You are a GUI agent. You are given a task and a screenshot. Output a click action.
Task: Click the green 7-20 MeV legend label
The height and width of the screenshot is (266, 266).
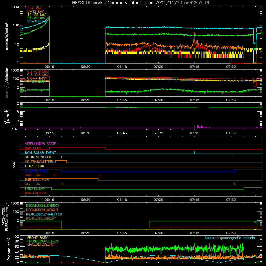(x=36, y=81)
